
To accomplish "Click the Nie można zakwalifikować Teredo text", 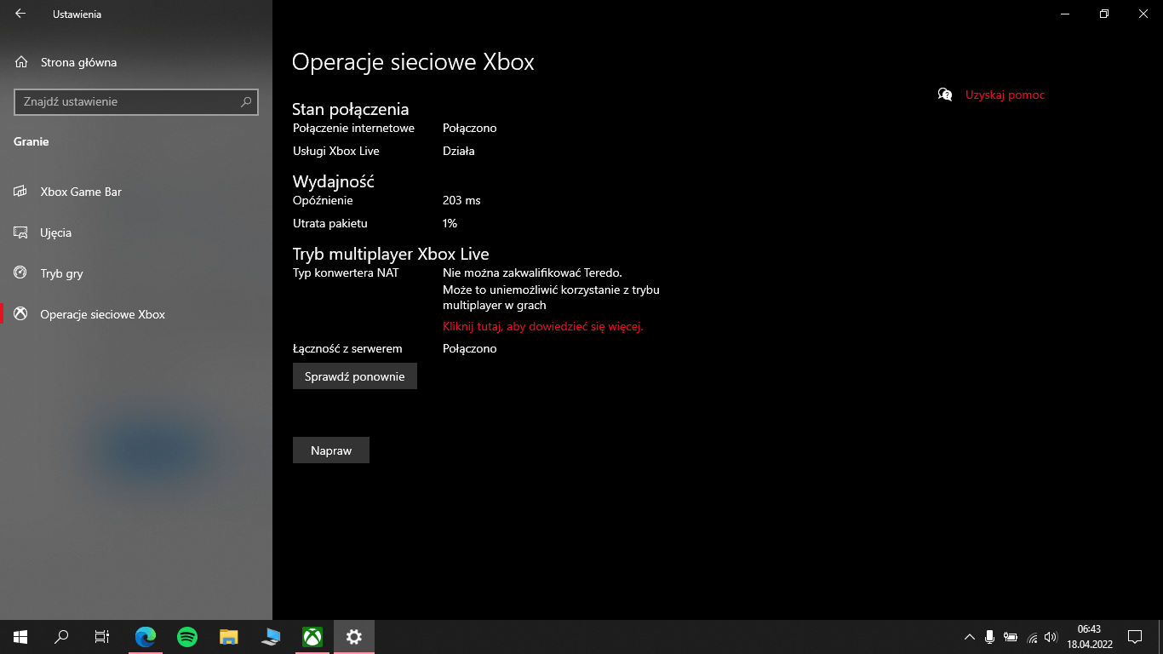I will pyautogui.click(x=532, y=272).
